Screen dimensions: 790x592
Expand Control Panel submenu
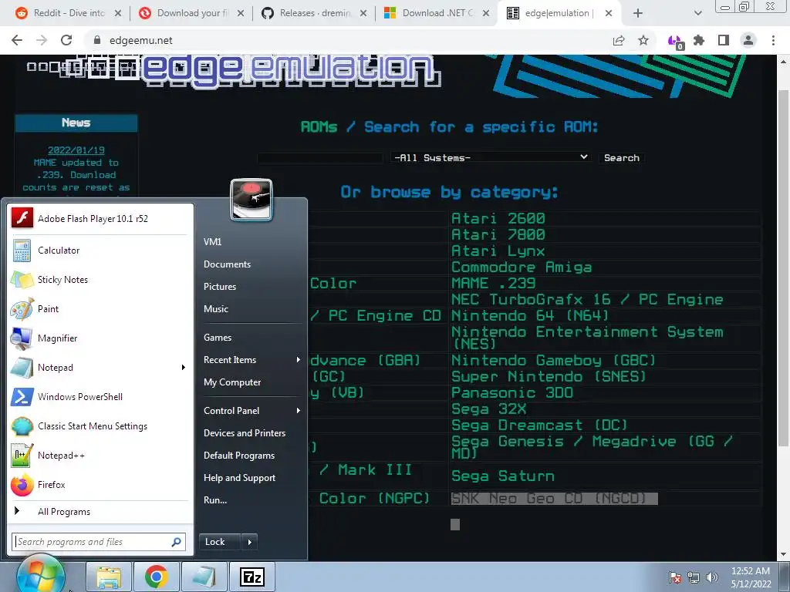coord(299,410)
